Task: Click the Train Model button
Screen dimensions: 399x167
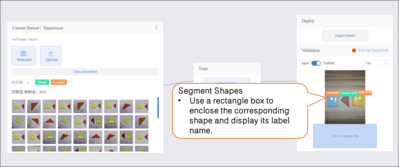Action: (227, 81)
